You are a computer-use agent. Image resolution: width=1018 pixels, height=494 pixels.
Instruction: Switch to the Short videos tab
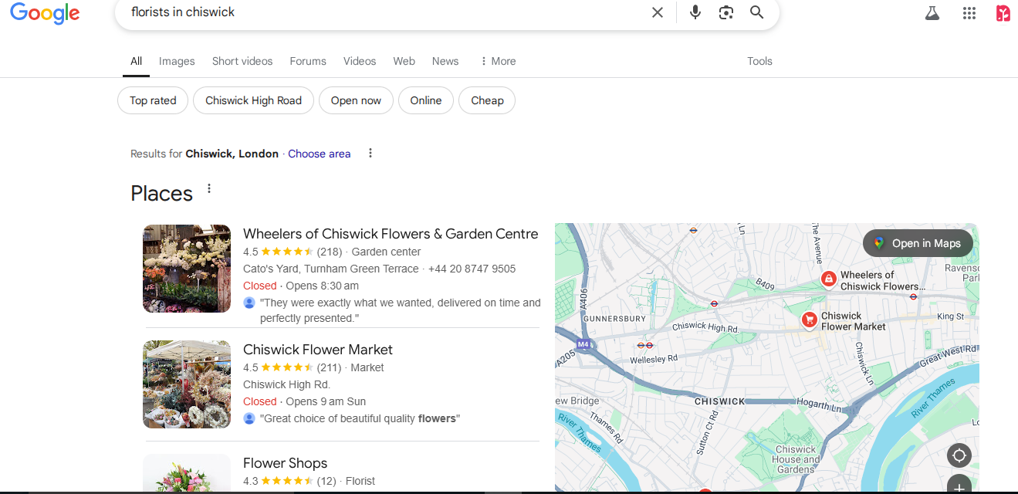242,61
